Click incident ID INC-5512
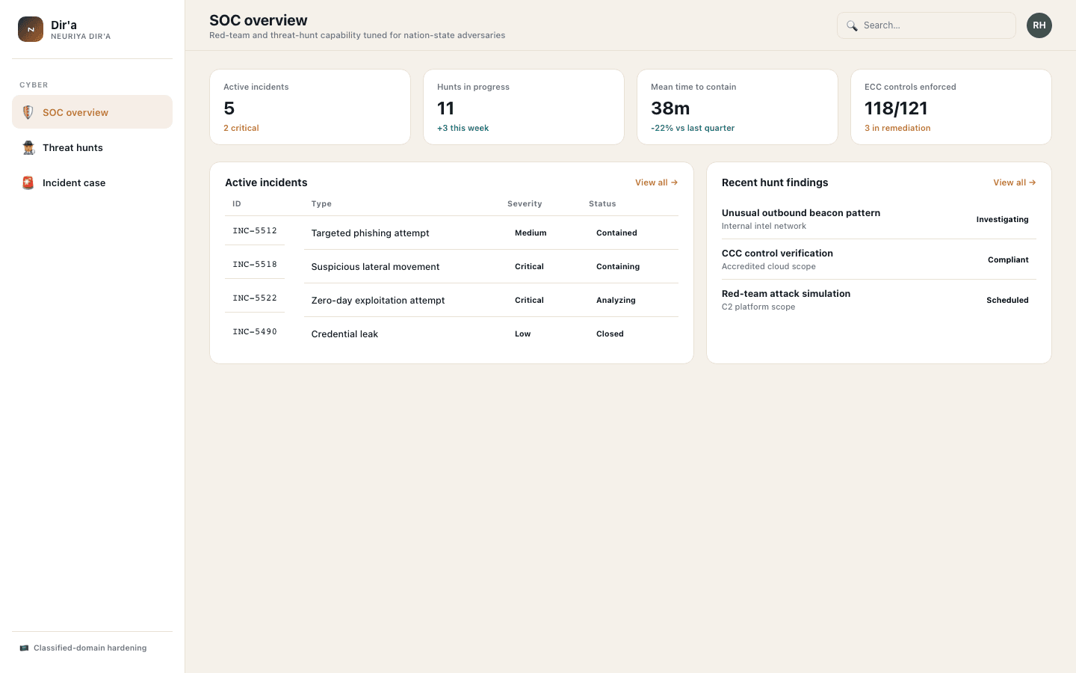The image size is (1076, 673). pyautogui.click(x=255, y=231)
